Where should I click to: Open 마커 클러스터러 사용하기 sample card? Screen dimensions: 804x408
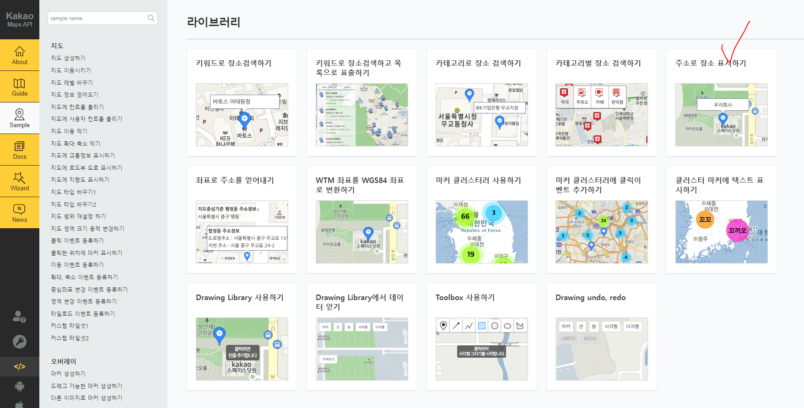[x=482, y=220]
